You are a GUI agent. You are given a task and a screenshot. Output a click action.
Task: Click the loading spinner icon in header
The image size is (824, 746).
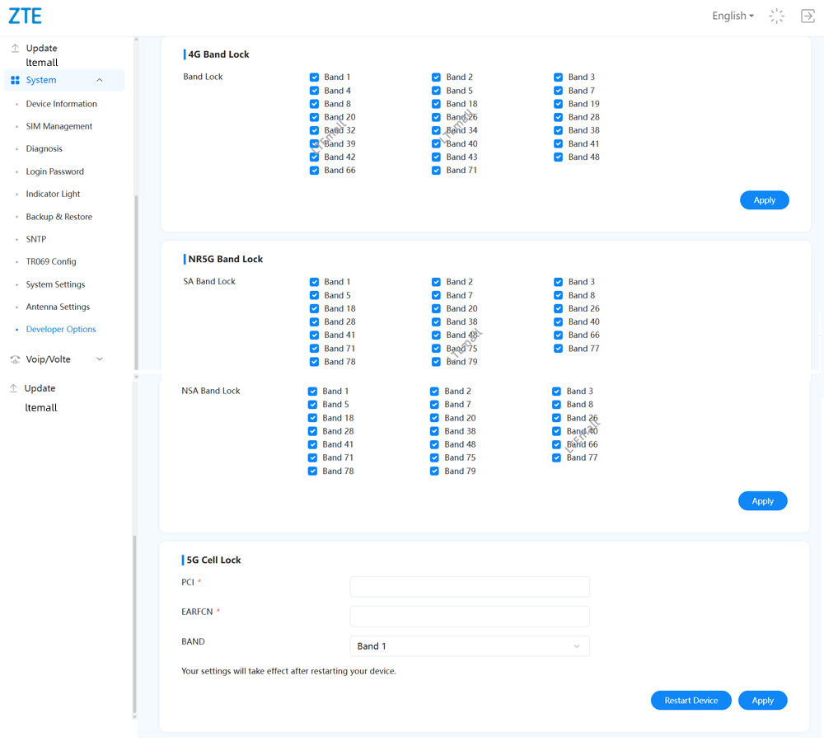pos(776,16)
